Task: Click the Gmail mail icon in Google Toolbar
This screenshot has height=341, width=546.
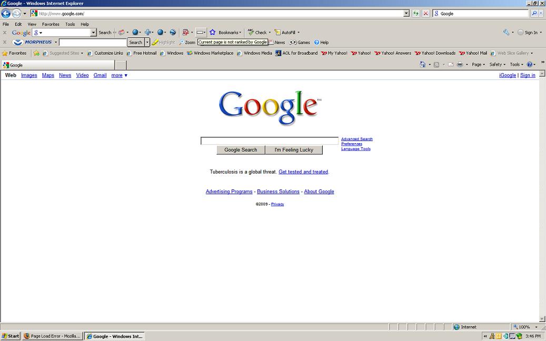Action: [121, 32]
